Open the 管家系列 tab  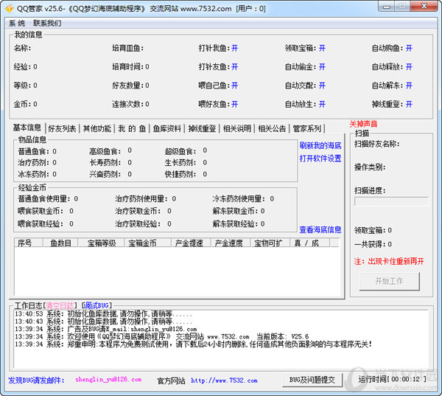point(306,129)
